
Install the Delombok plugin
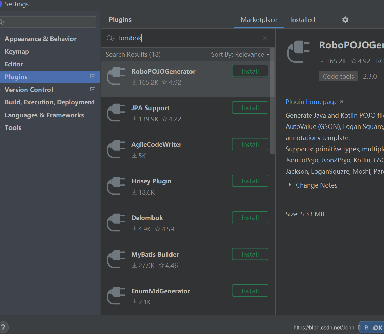250,218
